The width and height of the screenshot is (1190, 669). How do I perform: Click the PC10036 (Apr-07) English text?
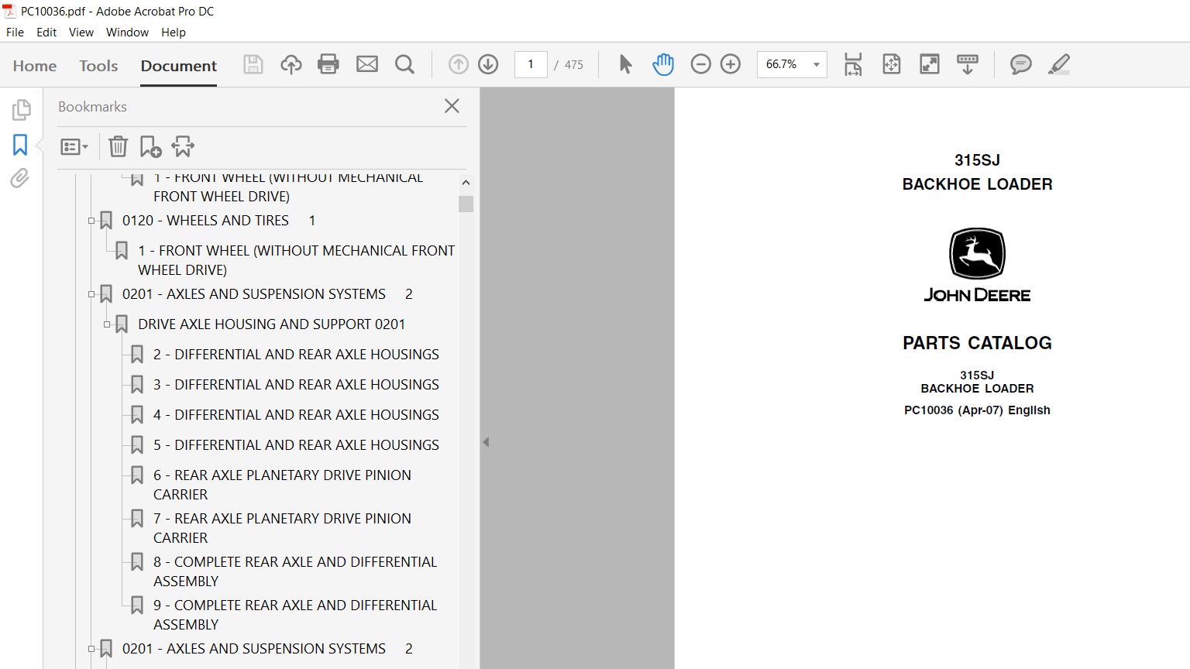[x=977, y=410]
